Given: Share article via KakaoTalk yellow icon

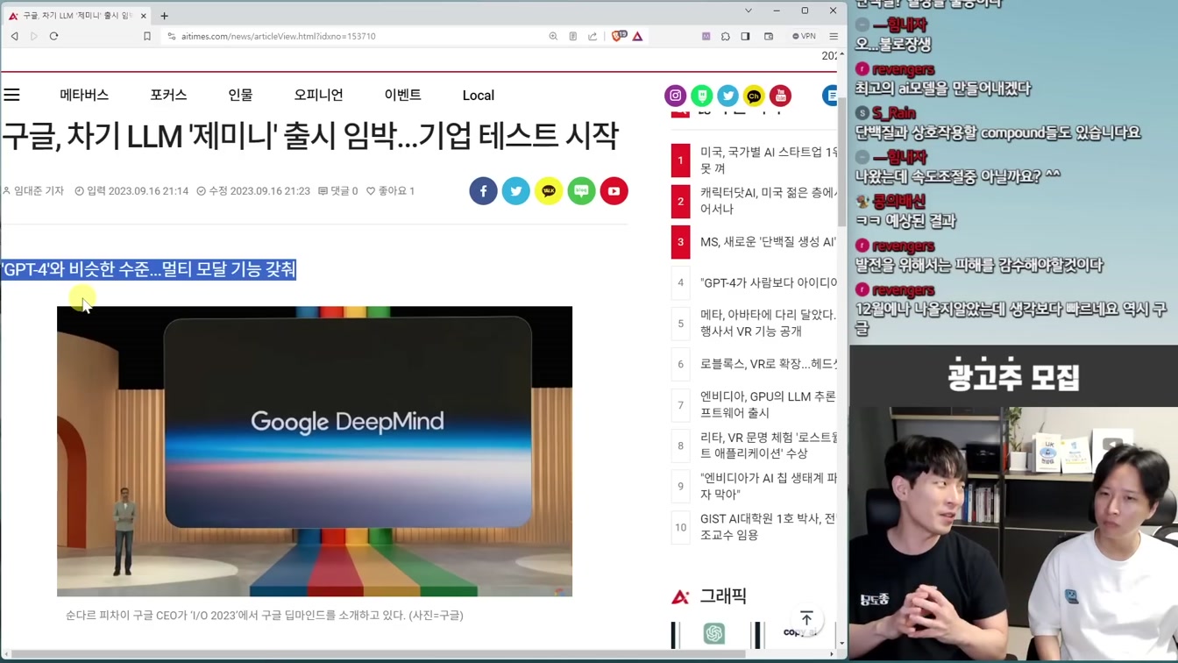Looking at the screenshot, I should click(549, 191).
